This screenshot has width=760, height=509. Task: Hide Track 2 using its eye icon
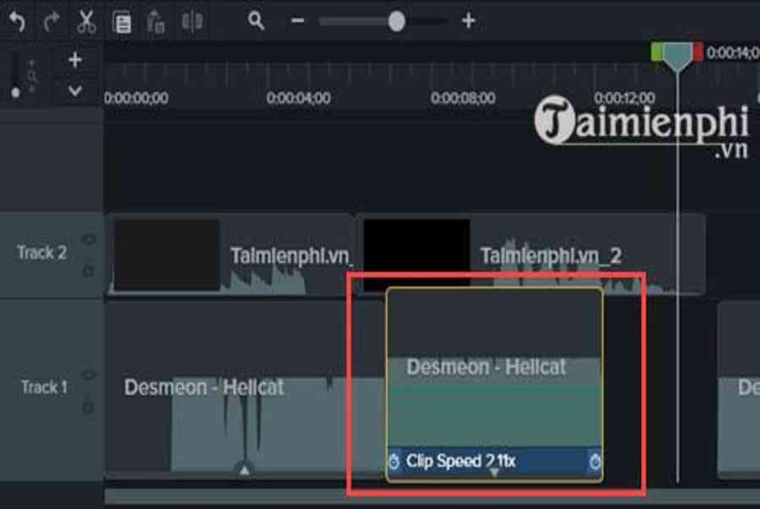(89, 239)
